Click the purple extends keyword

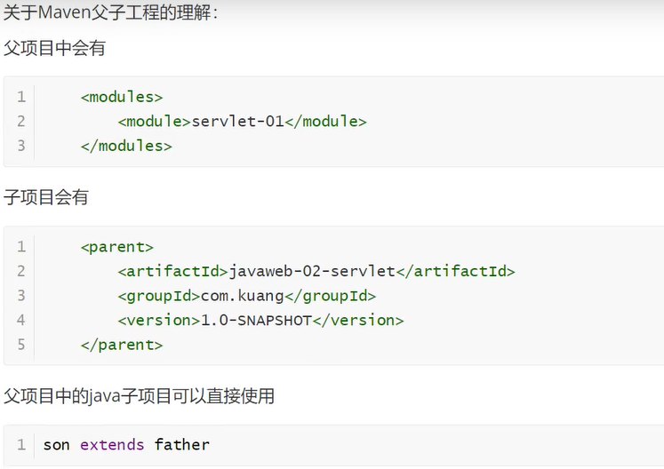[x=112, y=445]
